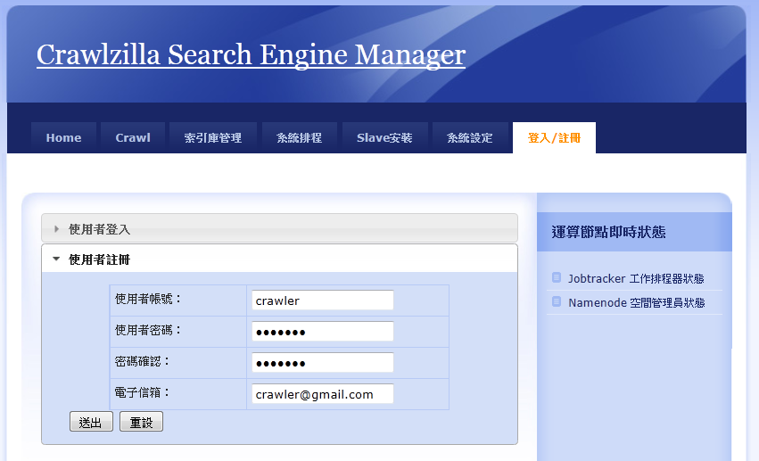Click the 電子信箱： label
Image resolution: width=759 pixels, height=461 pixels.
point(143,392)
